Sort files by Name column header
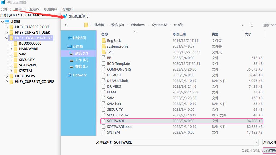Viewport: 276px width, 155px height. tap(105, 34)
